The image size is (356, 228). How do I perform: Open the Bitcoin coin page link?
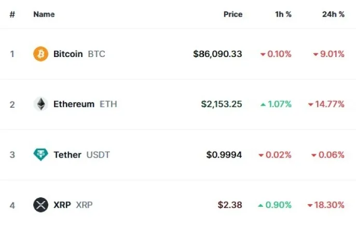[x=68, y=54]
